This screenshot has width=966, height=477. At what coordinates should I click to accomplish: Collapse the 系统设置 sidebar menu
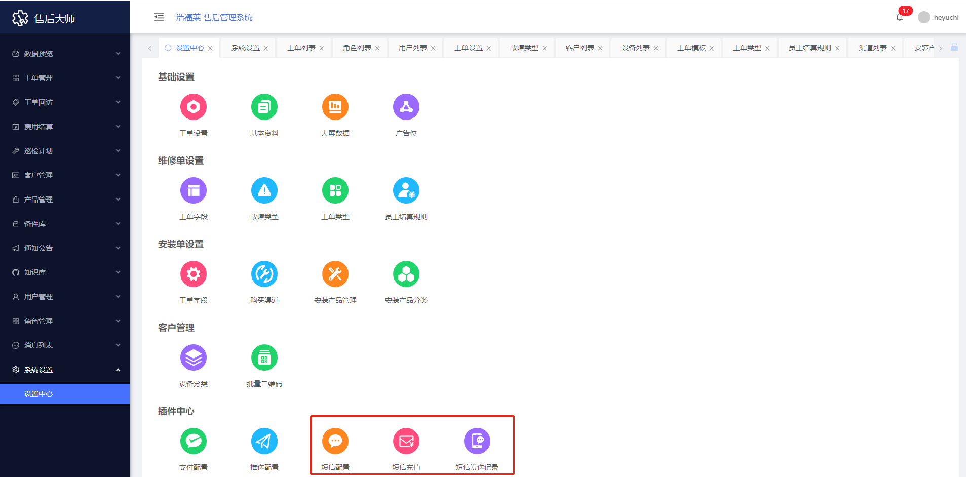point(65,370)
